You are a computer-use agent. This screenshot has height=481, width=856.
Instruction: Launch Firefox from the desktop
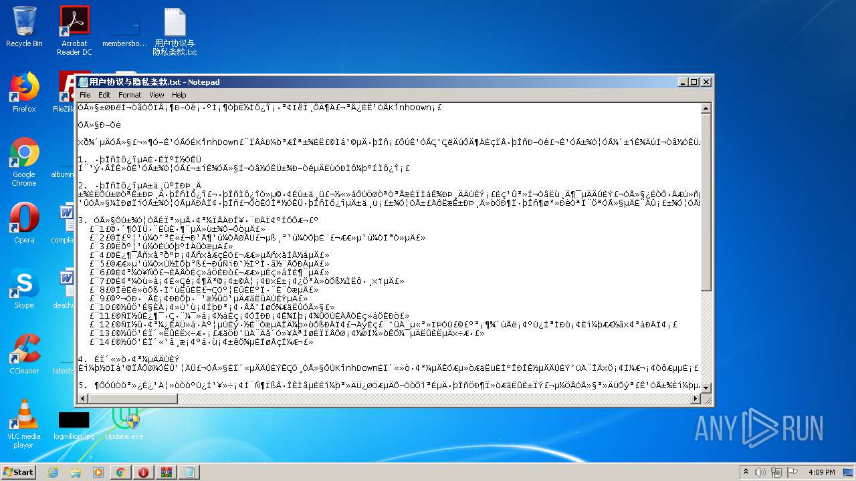tap(24, 92)
